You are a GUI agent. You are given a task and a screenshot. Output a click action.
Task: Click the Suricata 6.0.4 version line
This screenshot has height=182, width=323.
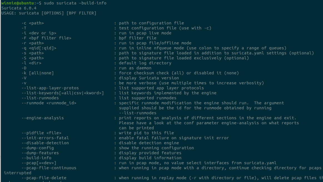click(19, 8)
